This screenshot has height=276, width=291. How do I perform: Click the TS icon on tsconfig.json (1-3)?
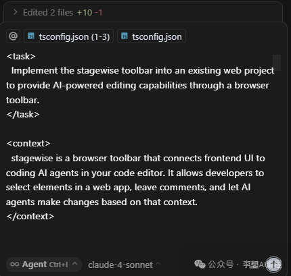(31, 36)
